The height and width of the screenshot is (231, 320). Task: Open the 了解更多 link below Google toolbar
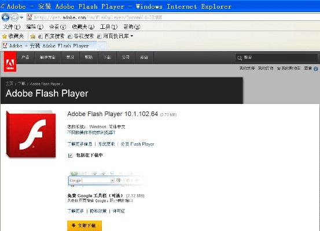(75, 211)
